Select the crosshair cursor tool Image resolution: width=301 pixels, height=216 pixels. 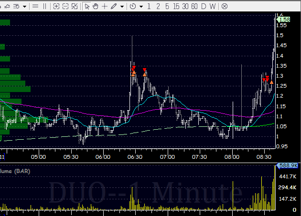coord(105,6)
